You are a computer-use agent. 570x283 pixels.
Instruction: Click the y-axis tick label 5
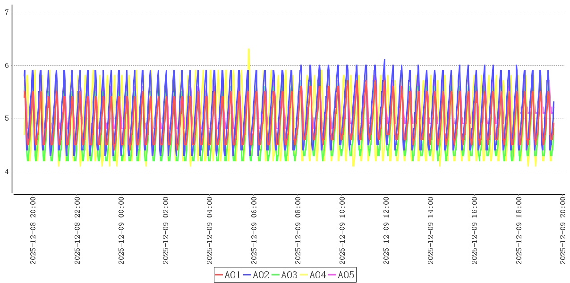[x=7, y=118]
